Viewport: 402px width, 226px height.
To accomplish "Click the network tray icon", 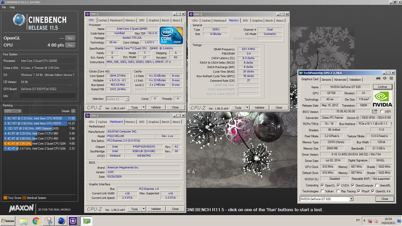I will point(370,221).
